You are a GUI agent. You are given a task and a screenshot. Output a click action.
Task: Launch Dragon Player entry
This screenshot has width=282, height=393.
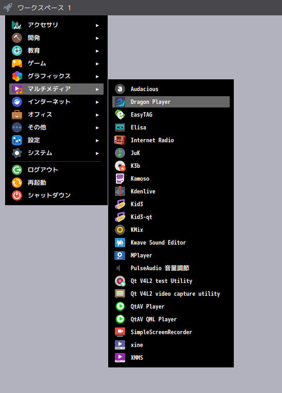tap(171, 102)
